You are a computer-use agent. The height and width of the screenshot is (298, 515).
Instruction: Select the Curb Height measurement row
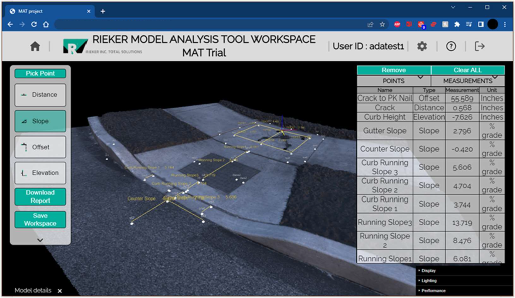click(431, 117)
